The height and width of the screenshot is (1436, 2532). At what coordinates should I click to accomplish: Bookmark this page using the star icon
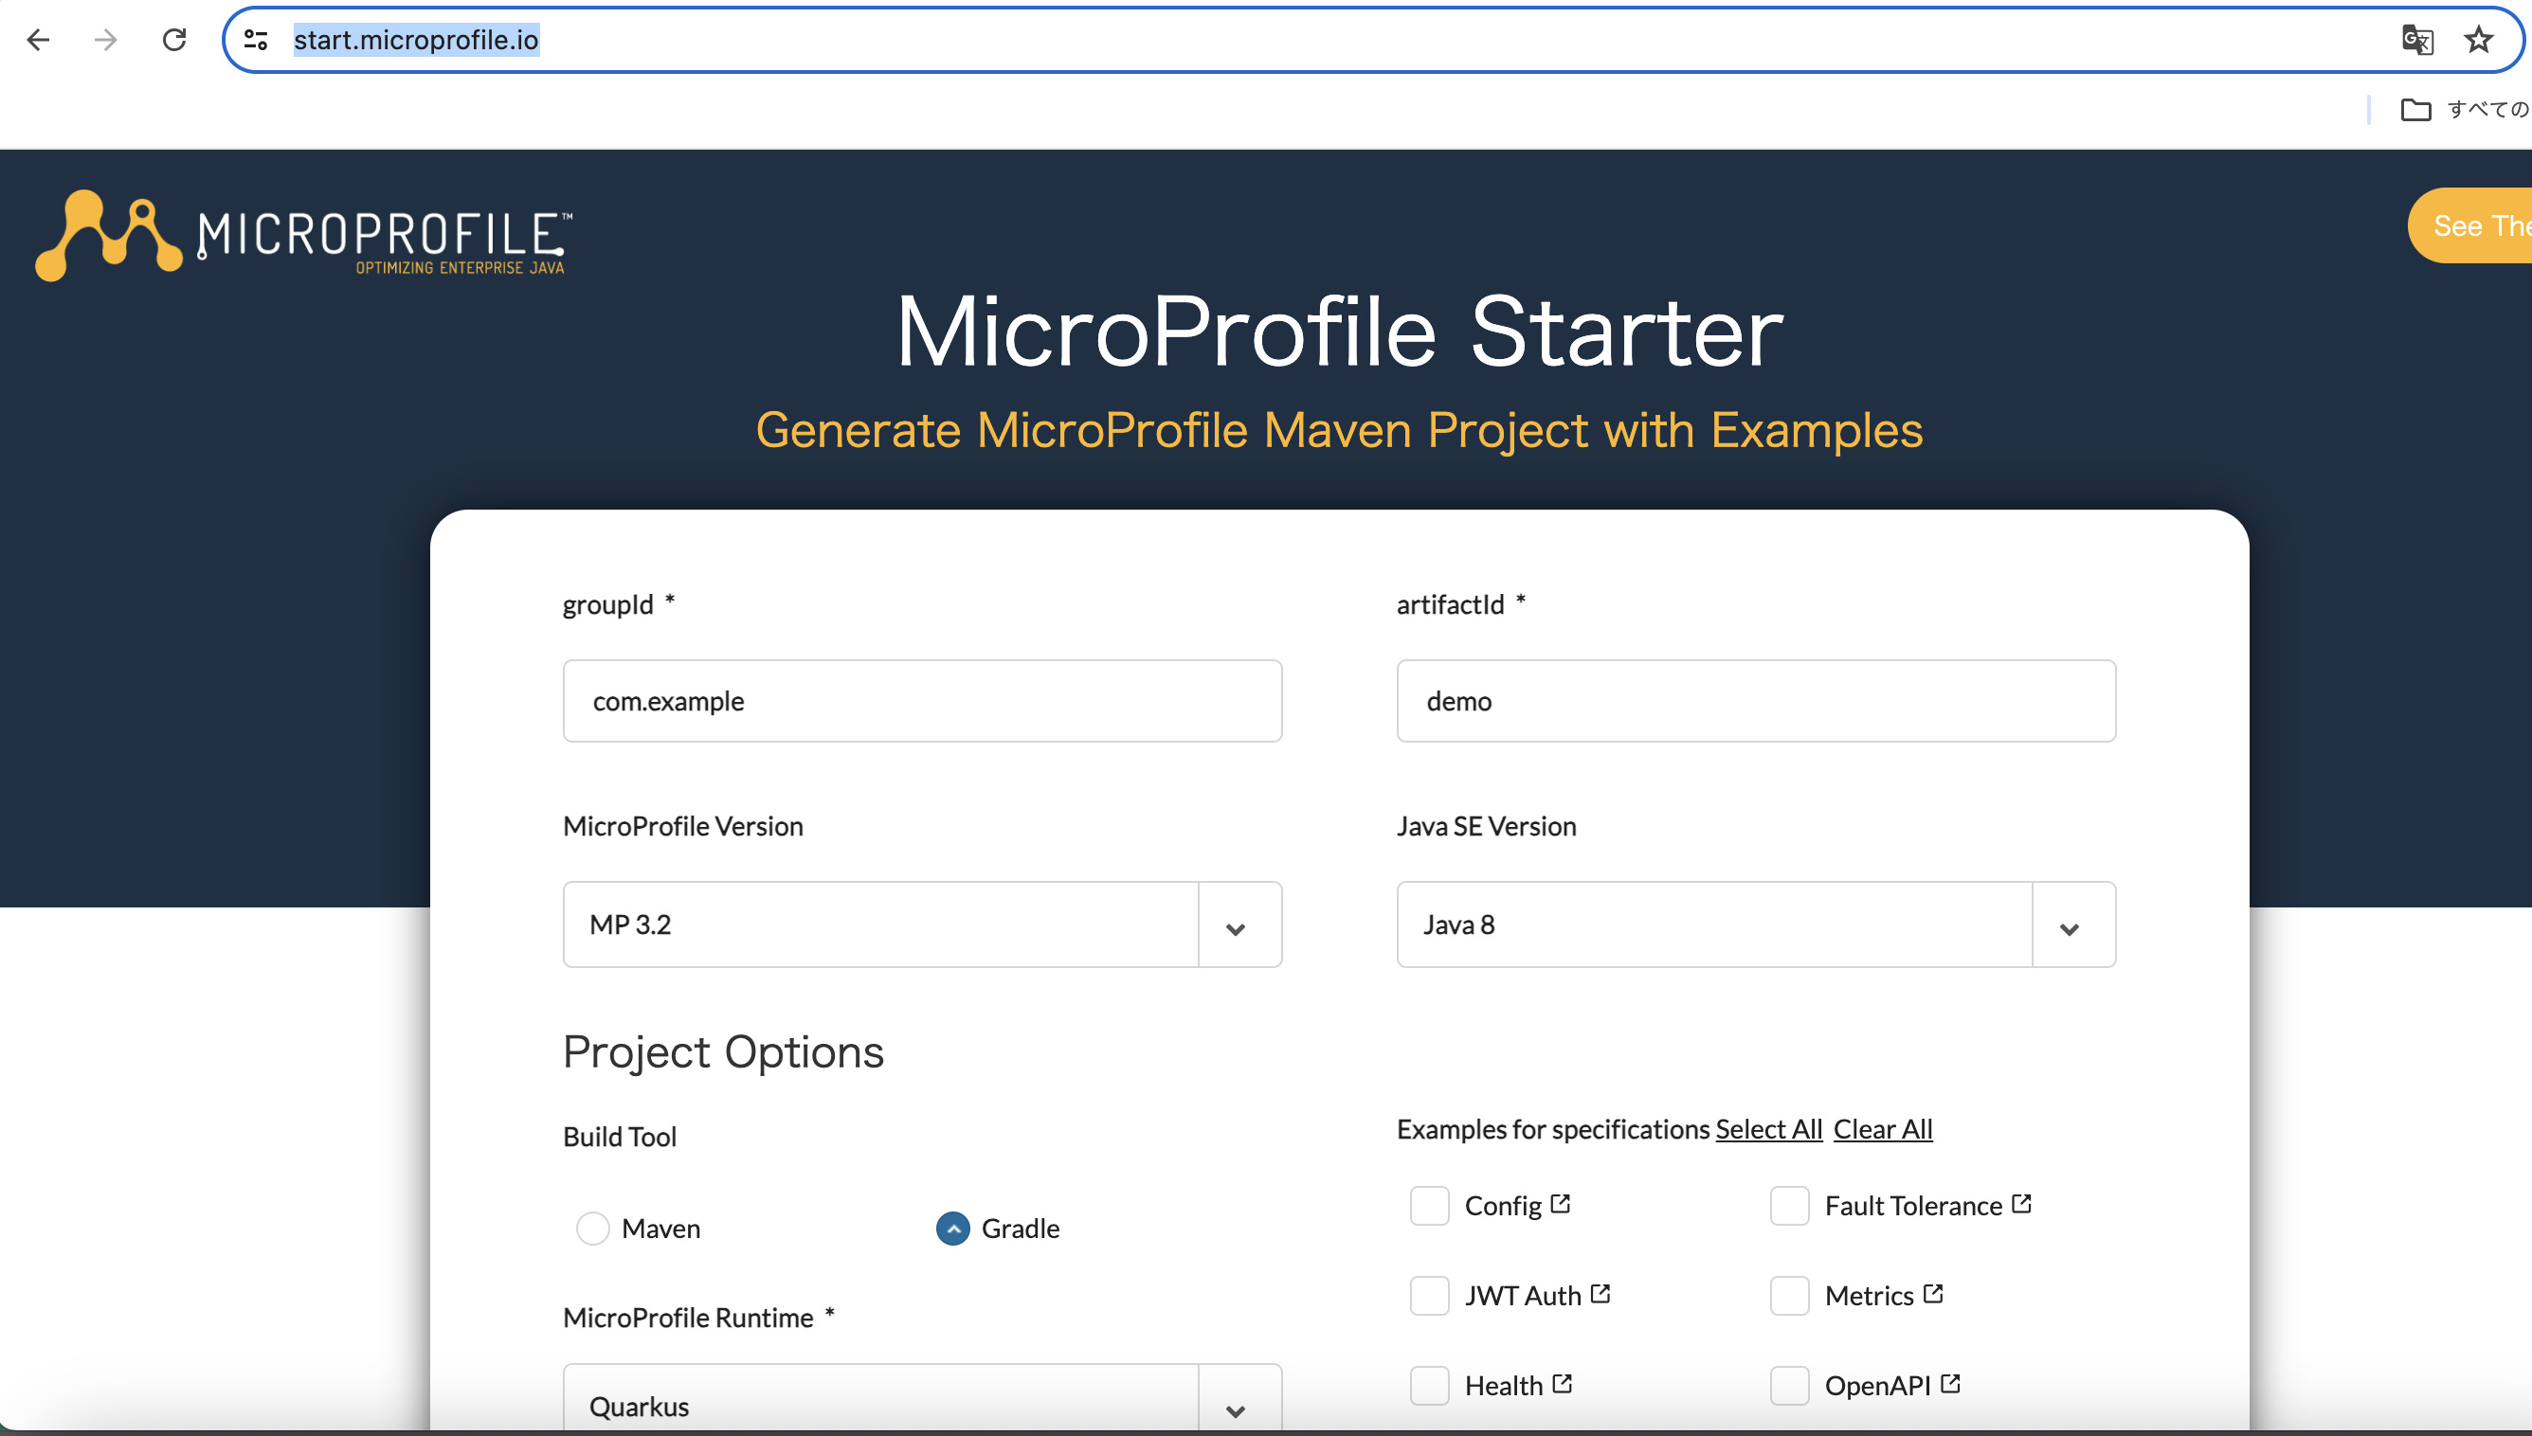pos(2479,40)
